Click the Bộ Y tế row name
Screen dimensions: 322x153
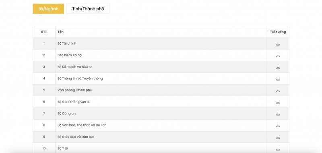pyautogui.click(x=63, y=149)
